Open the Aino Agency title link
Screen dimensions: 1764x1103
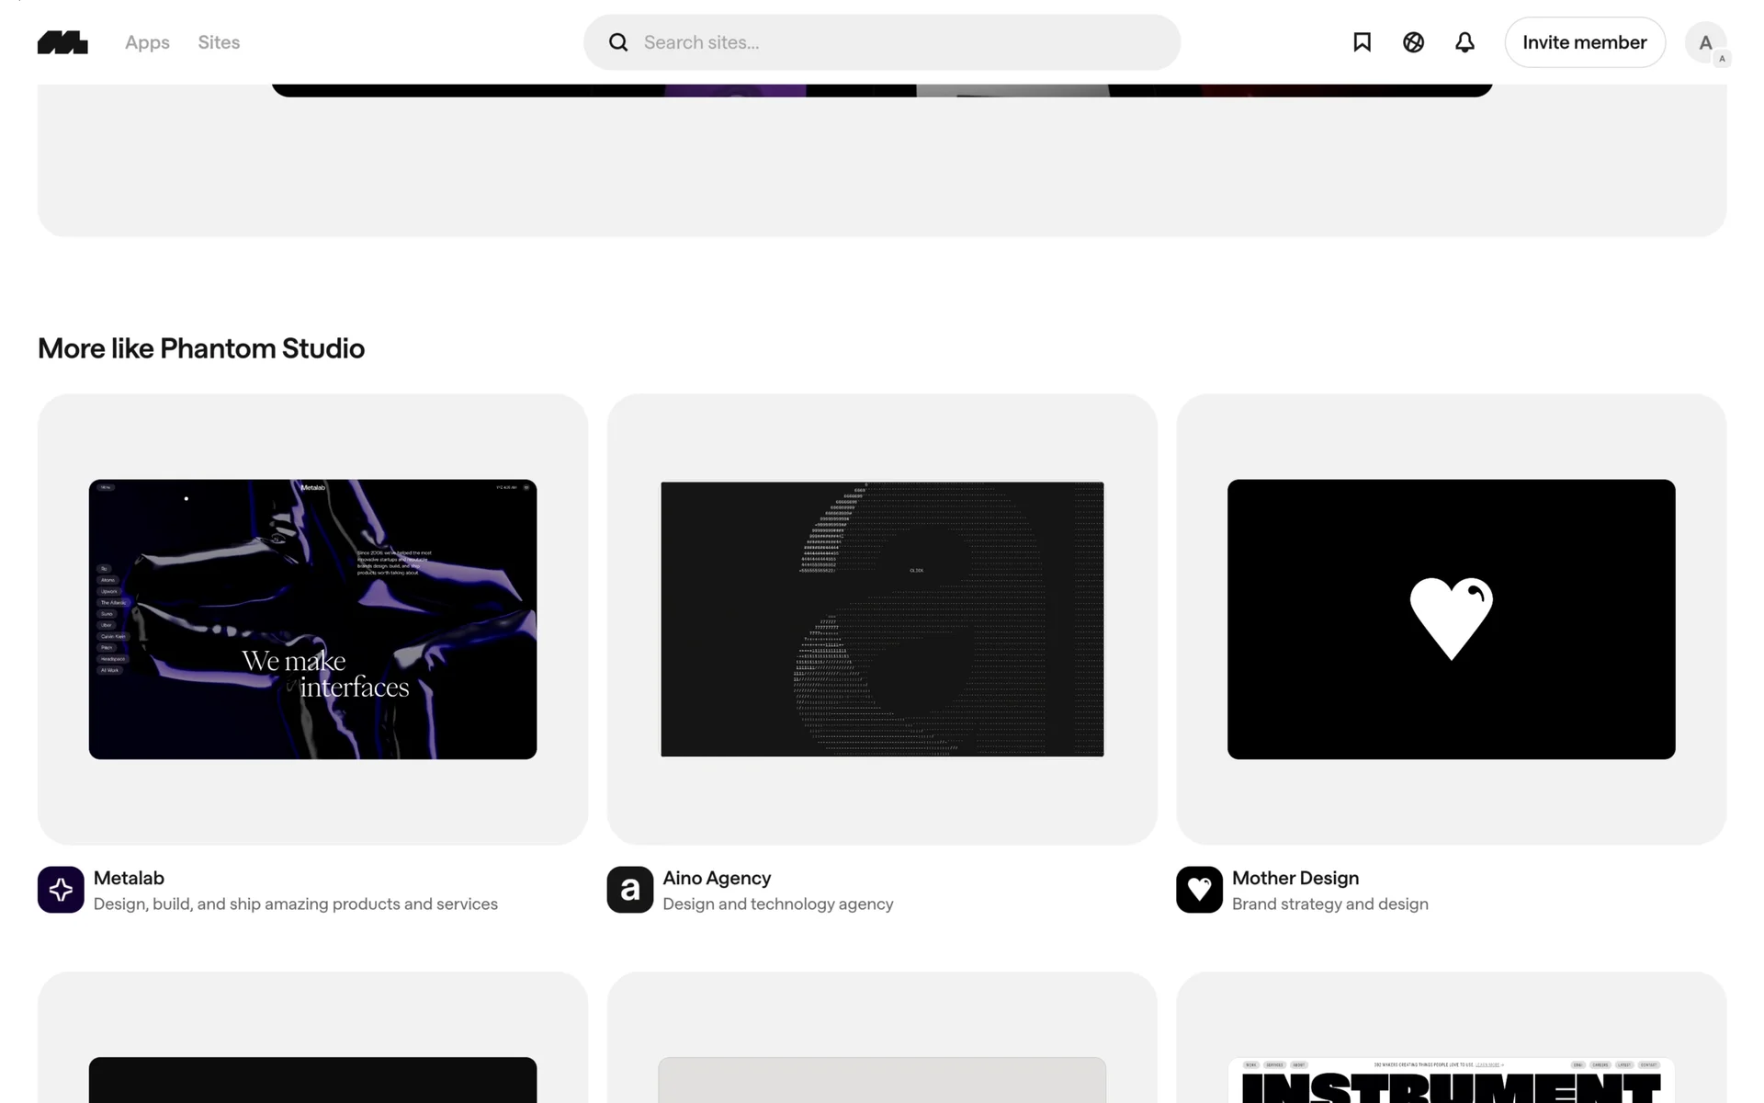pyautogui.click(x=717, y=878)
